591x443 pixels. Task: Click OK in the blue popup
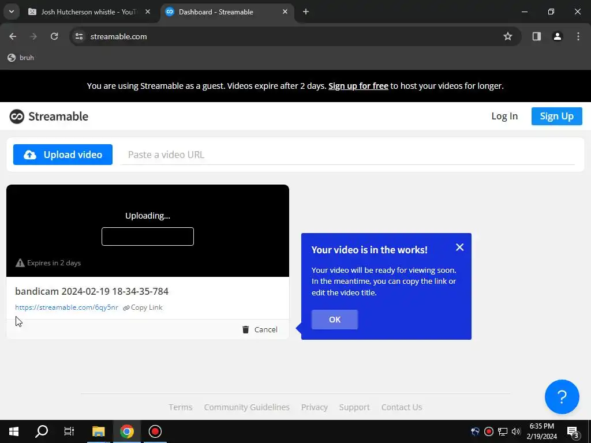click(335, 320)
